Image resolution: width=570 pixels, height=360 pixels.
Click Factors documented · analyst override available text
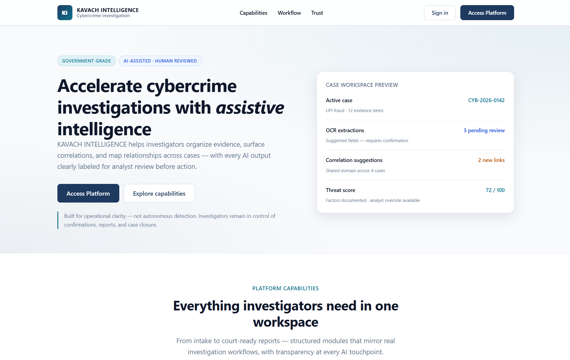tap(373, 200)
